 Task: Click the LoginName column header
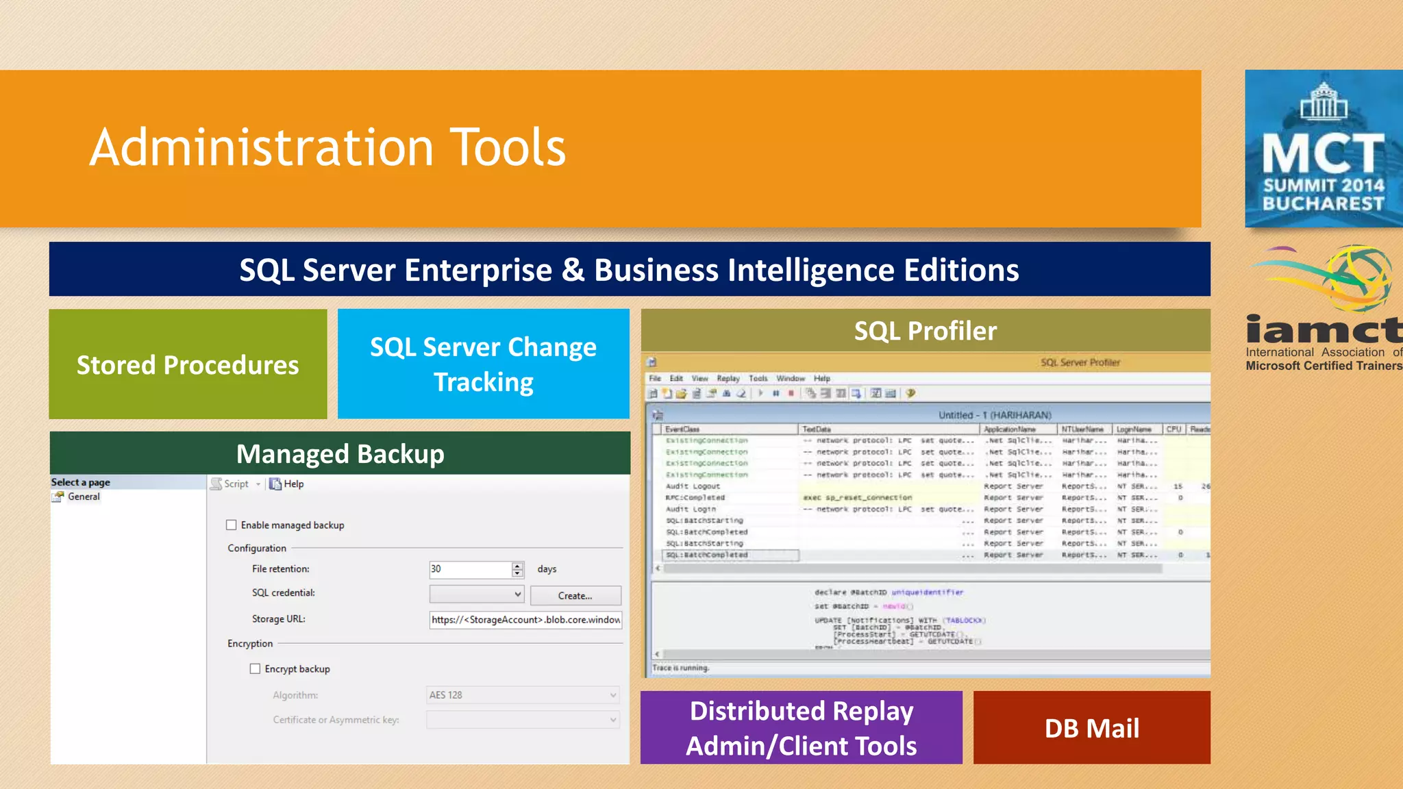tap(1138, 429)
